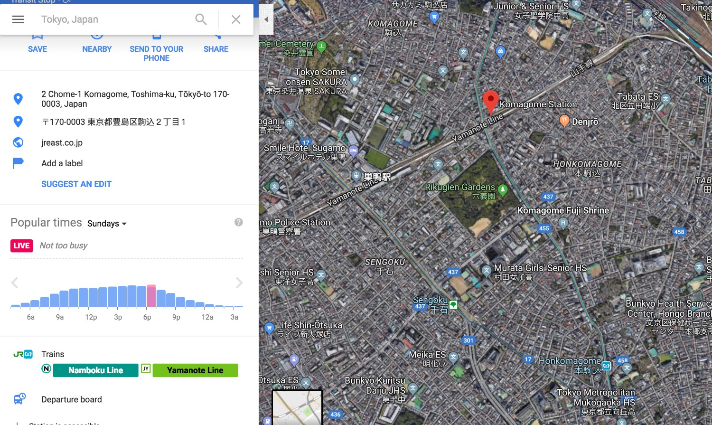
Task: Click Smile Hotel Sugamo marker
Action: click(x=353, y=151)
